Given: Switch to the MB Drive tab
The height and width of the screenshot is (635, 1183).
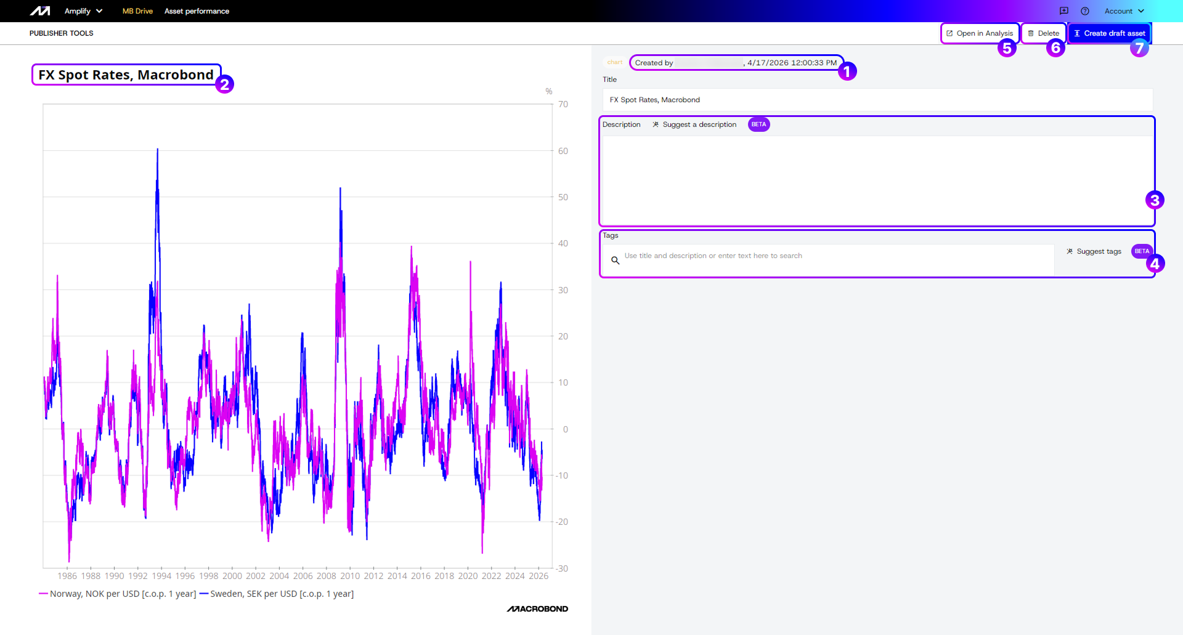Looking at the screenshot, I should click(x=137, y=11).
